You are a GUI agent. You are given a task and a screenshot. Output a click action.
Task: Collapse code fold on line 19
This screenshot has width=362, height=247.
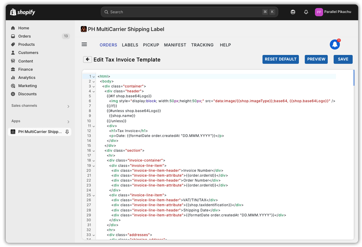point(94,166)
